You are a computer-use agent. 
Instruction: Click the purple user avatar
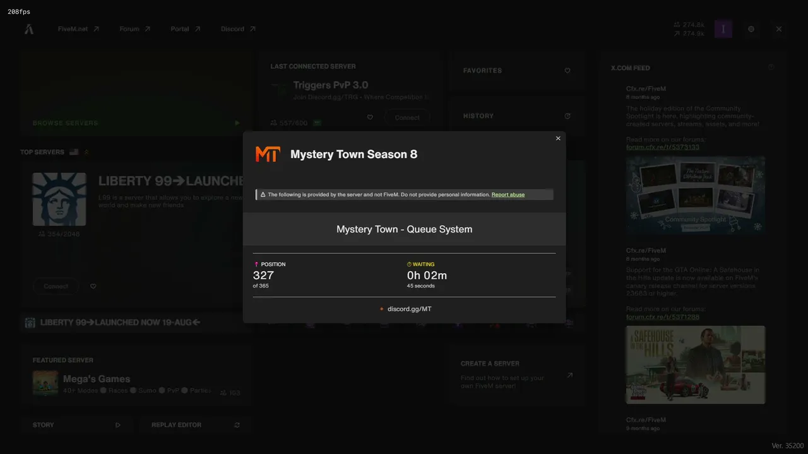pyautogui.click(x=723, y=29)
